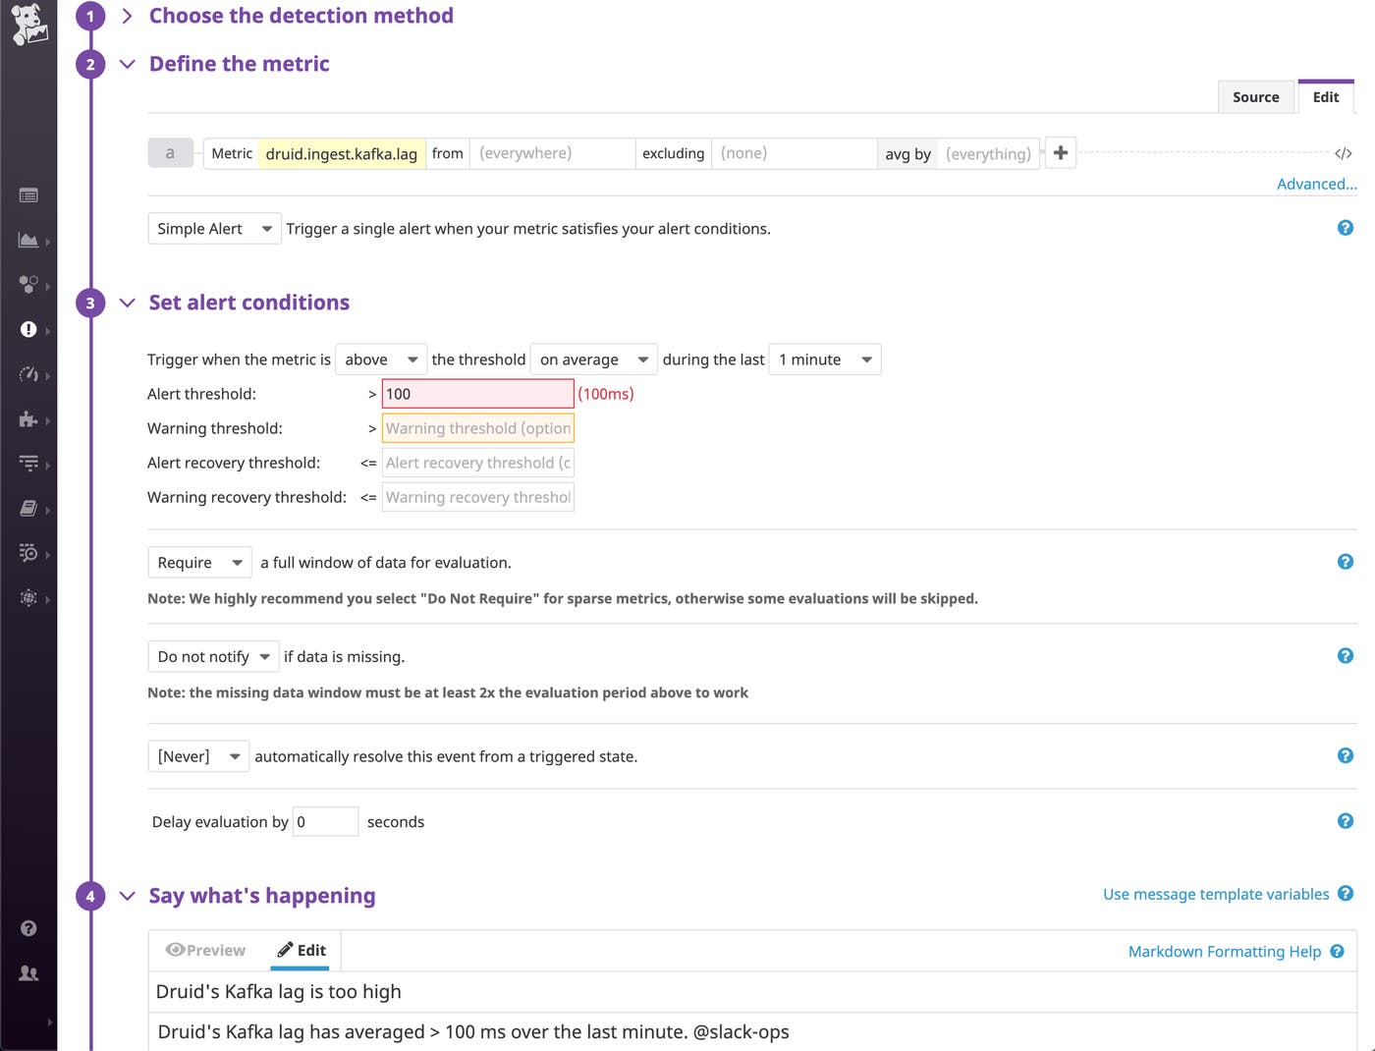The width and height of the screenshot is (1375, 1051).
Task: Open the 1 minute time window dropdown
Action: (824, 359)
